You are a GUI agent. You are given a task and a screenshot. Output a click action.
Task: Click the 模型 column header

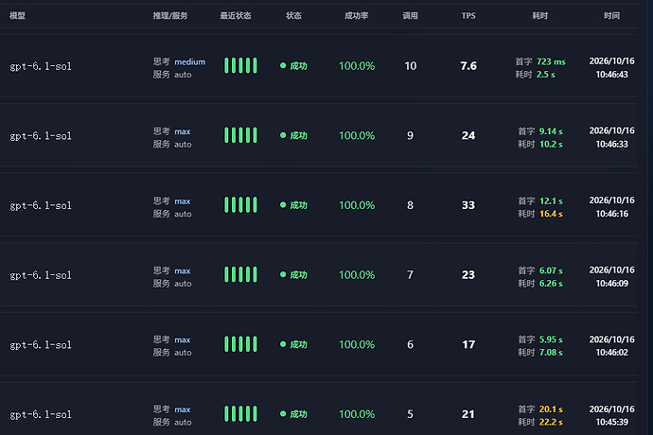pyautogui.click(x=17, y=16)
